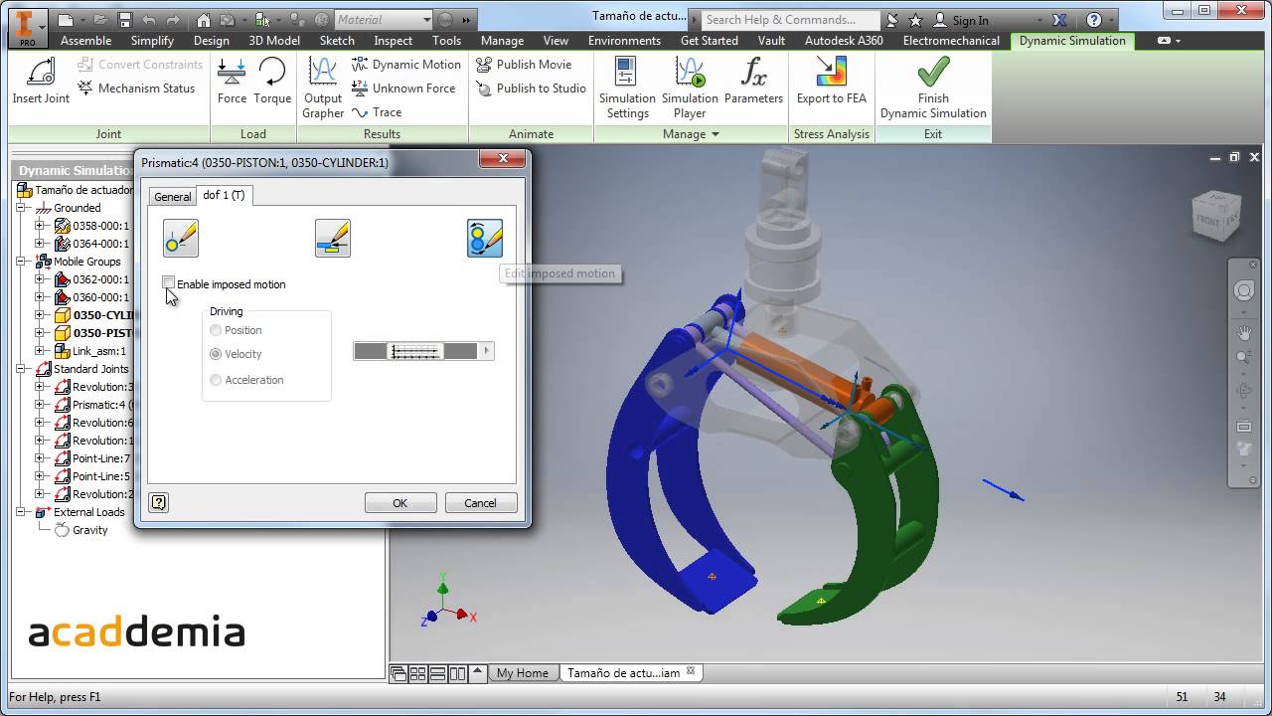Click the ViewCube FRONT face
1272x716 pixels.
pyautogui.click(x=1207, y=221)
